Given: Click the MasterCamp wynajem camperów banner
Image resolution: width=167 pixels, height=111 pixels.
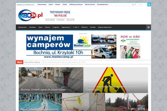Looking at the screenshot, I should click(71, 46).
